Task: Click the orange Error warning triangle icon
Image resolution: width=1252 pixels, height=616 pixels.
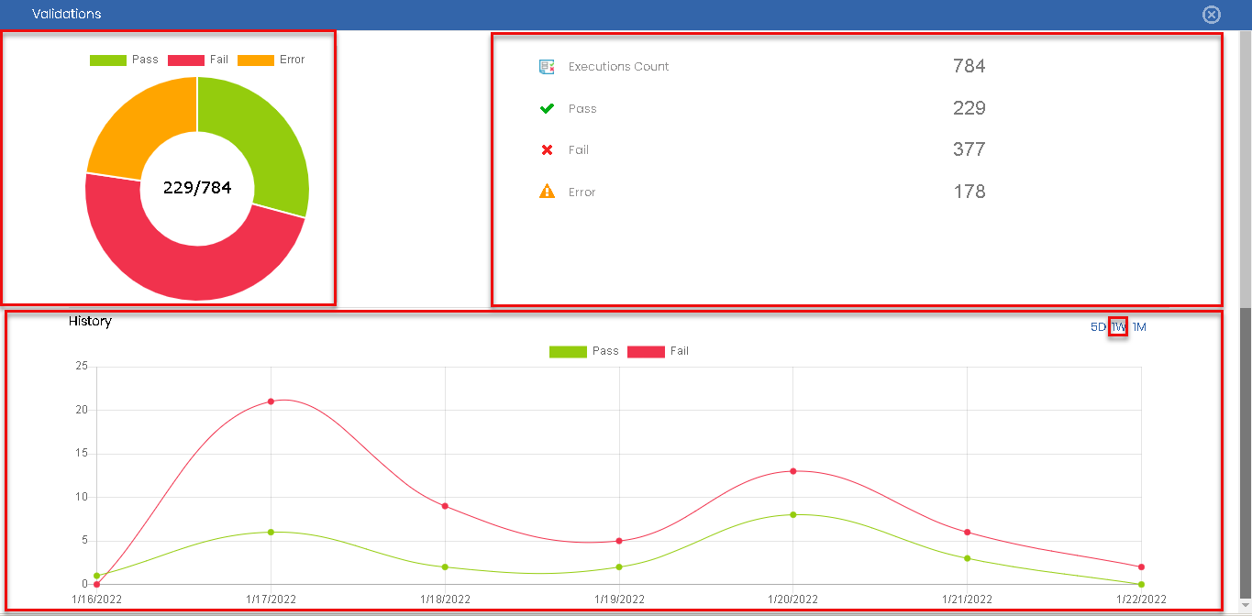Action: [547, 192]
